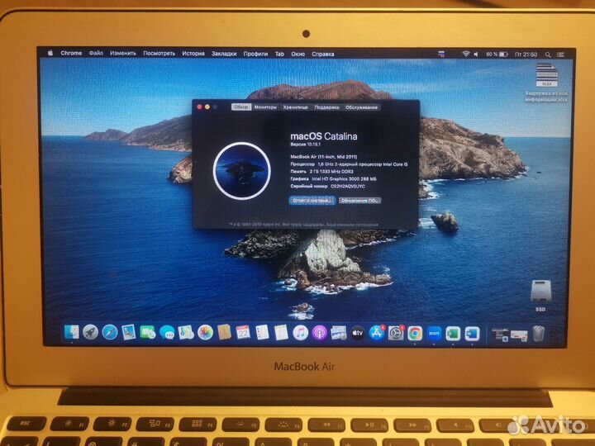The width and height of the screenshot is (595, 446).
Task: Open Contacts brown book icon in Dock
Action: 224,333
